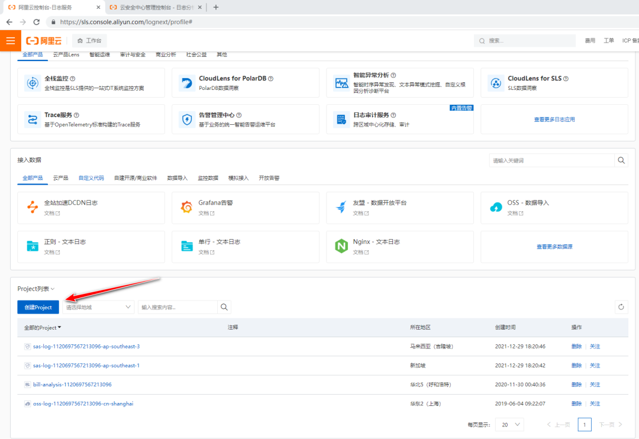Click the CloudLens for SLS icon

(x=496, y=83)
